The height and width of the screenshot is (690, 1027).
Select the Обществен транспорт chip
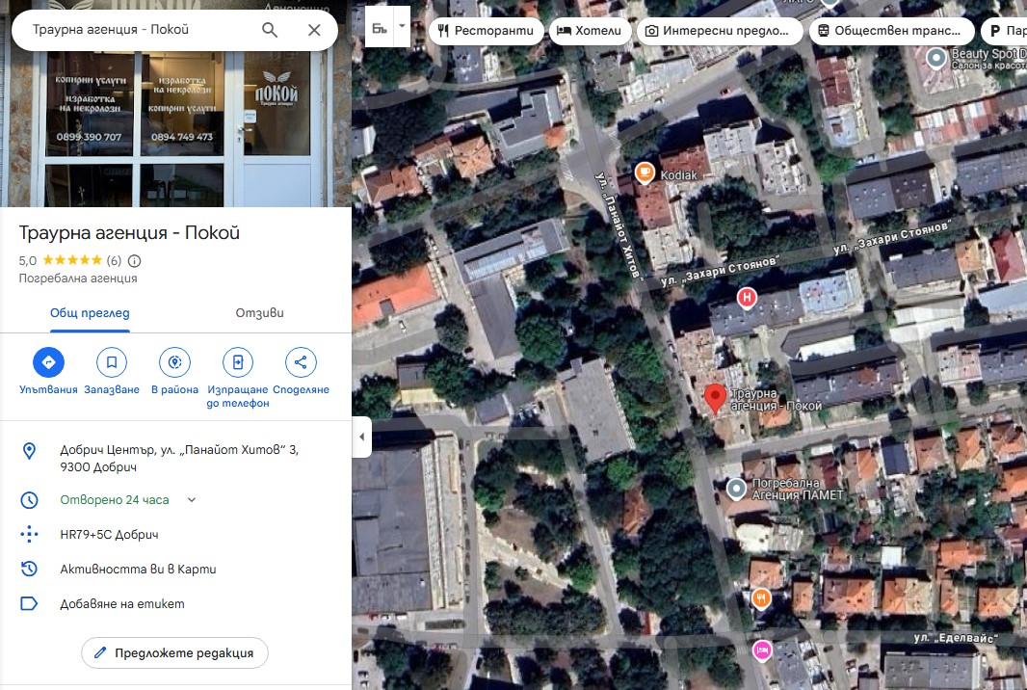click(x=891, y=31)
